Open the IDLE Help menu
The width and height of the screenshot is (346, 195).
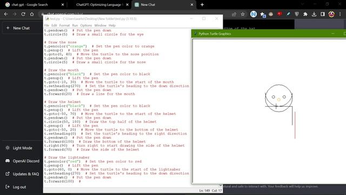click(112, 25)
